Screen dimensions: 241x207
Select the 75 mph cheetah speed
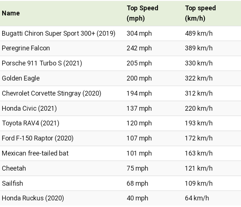137,168
